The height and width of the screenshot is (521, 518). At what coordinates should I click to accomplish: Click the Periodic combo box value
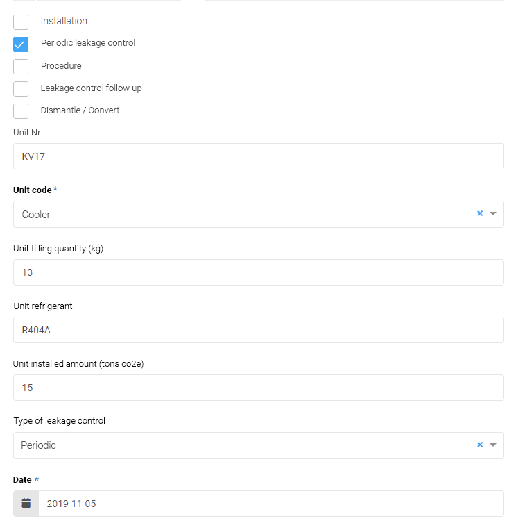pos(236,445)
